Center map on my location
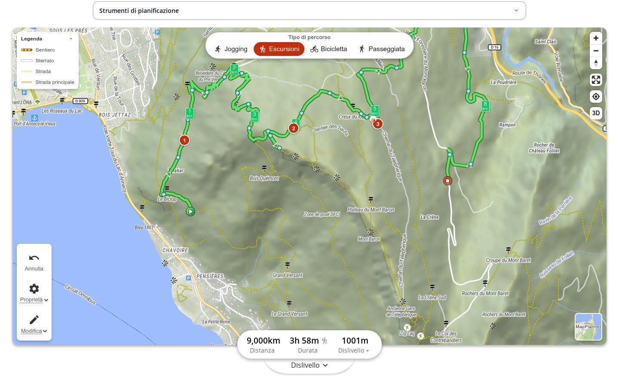The width and height of the screenshot is (619, 387). pos(596,96)
